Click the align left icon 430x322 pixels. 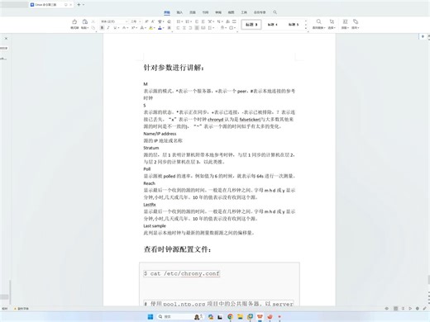click(x=178, y=28)
